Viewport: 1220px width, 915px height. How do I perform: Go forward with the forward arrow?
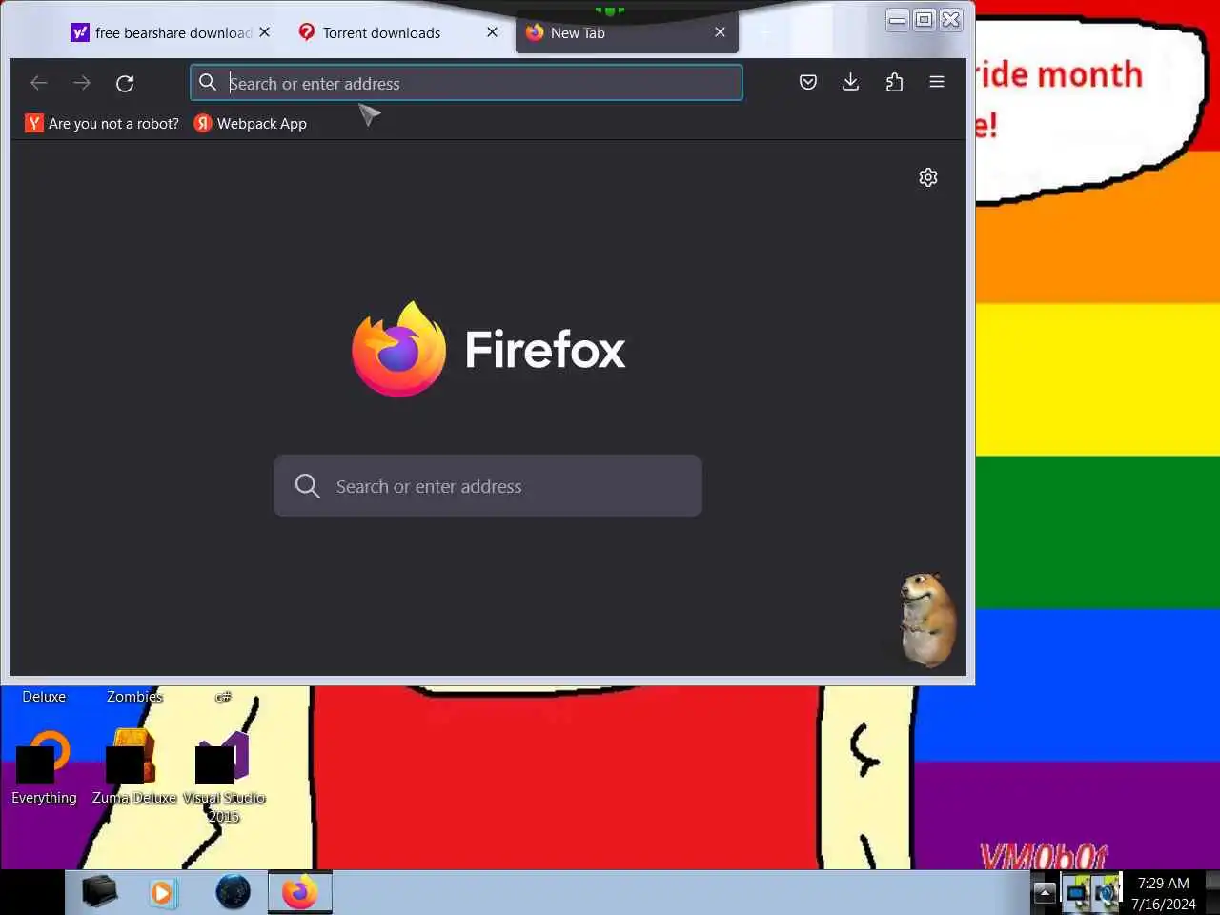[x=82, y=84]
